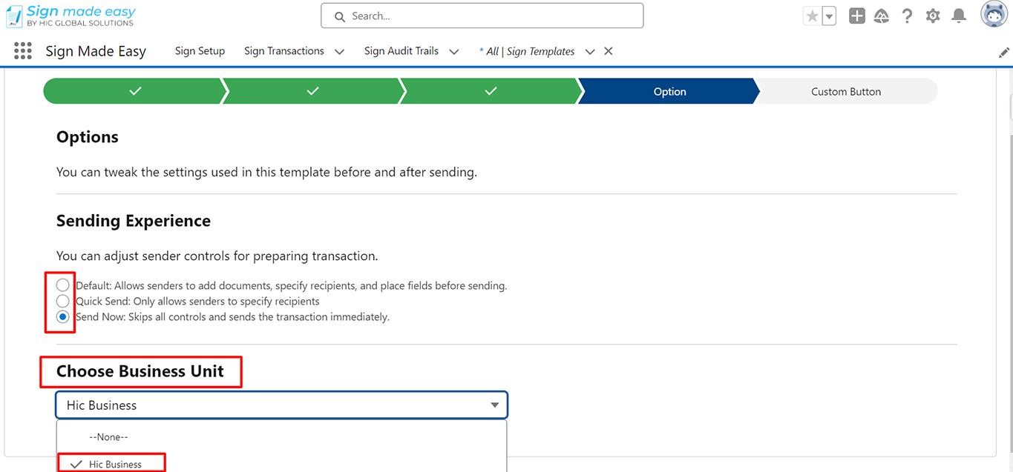Click the pencil edit navigation icon
The height and width of the screenshot is (472, 1013).
coord(1003,53)
